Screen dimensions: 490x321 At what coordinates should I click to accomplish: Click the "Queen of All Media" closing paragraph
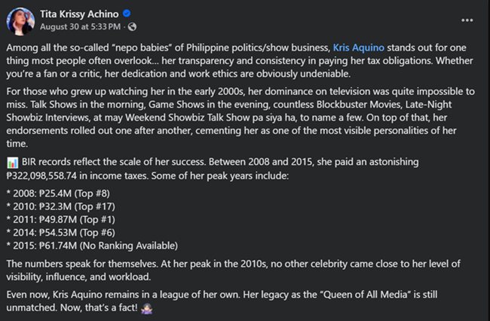222,301
